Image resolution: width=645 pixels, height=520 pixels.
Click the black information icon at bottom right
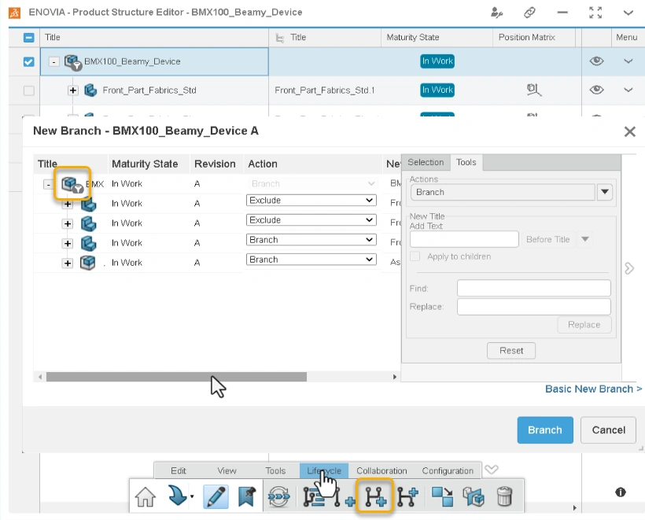[x=621, y=492]
